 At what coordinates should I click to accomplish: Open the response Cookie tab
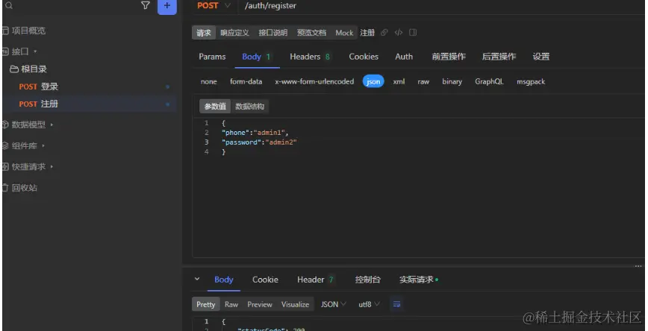click(x=265, y=280)
